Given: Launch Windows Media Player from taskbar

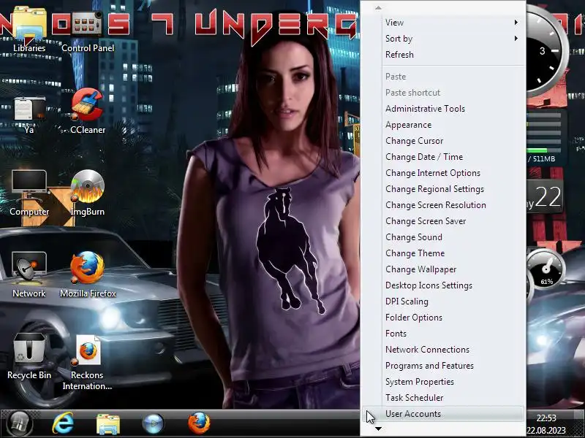Looking at the screenshot, I should [153, 423].
